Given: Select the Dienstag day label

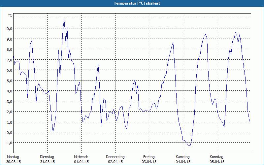Looking at the screenshot, I should 47,157.
